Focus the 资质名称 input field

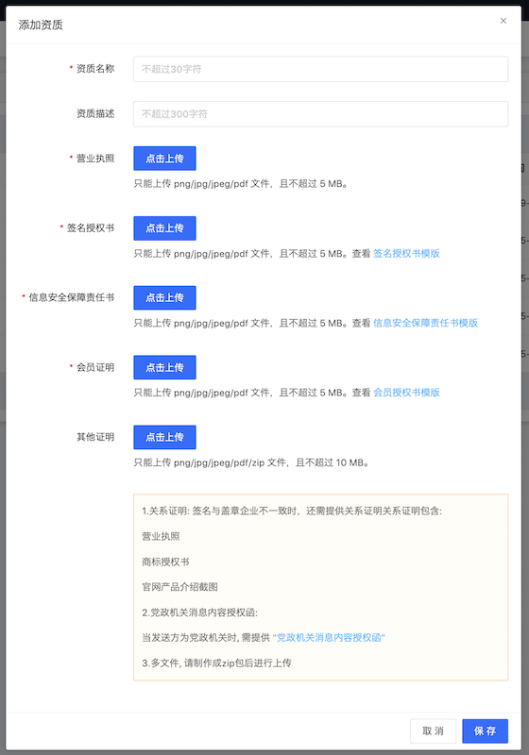point(320,69)
